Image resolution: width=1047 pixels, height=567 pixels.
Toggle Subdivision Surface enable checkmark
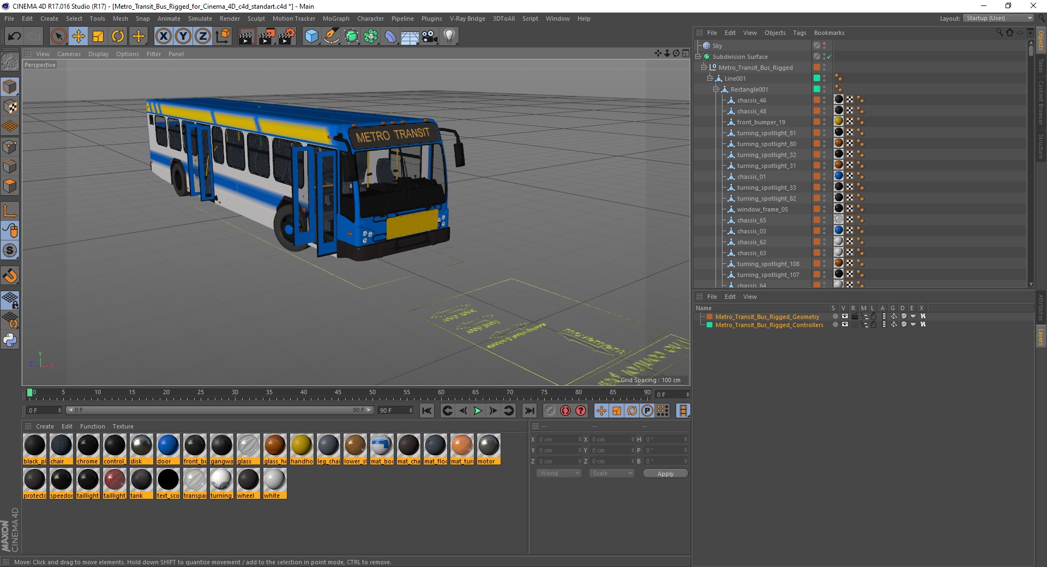pyautogui.click(x=829, y=57)
